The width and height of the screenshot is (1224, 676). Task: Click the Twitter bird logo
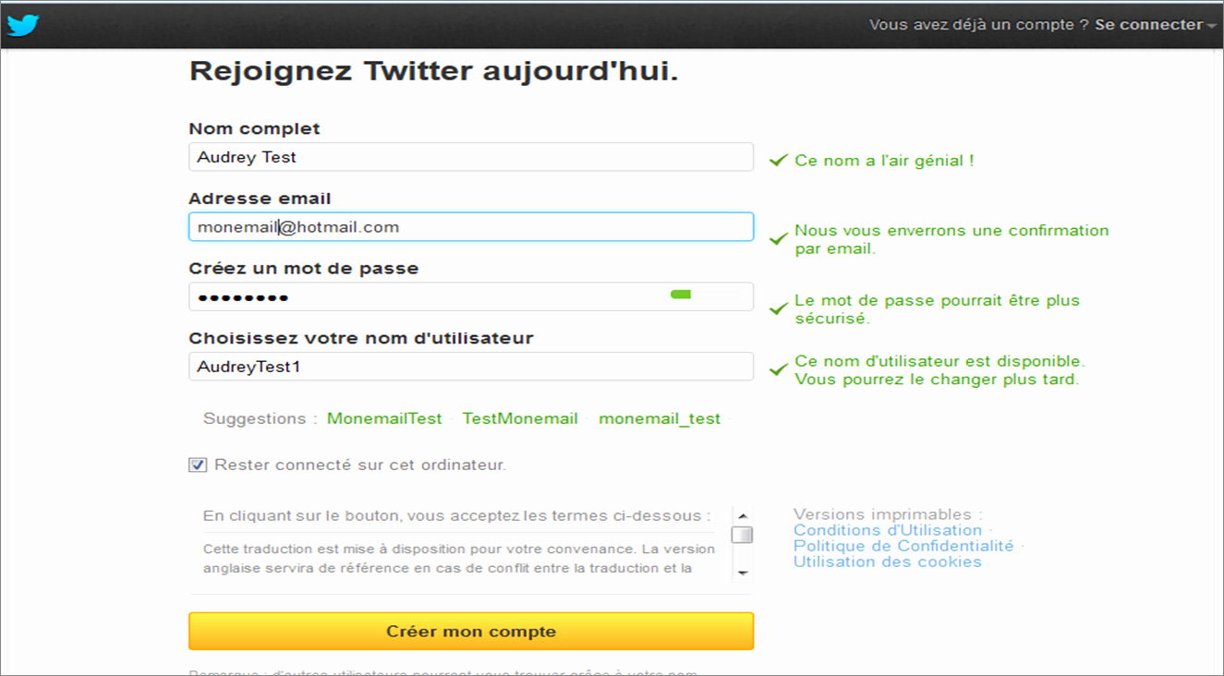coord(23,25)
